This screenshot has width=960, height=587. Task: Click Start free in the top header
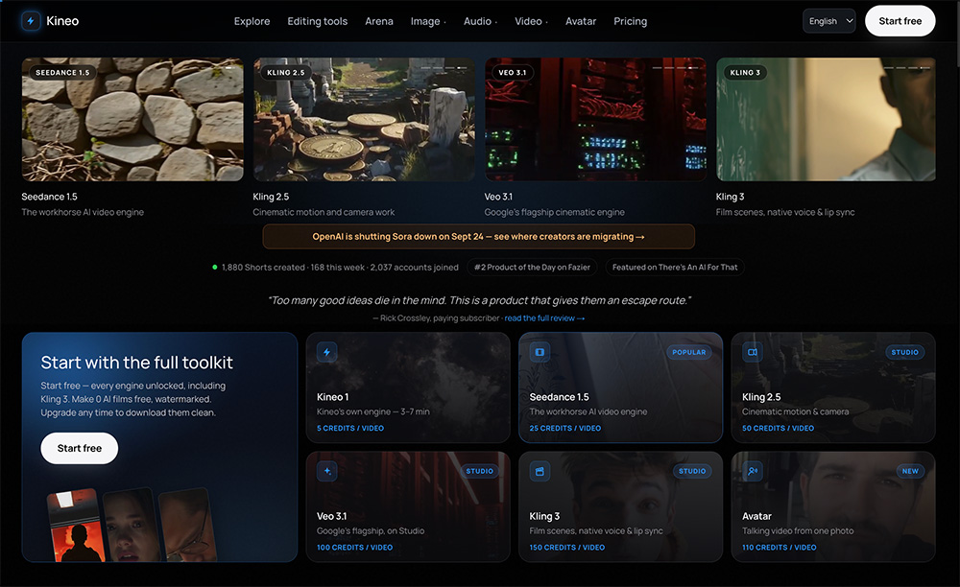[x=900, y=21]
